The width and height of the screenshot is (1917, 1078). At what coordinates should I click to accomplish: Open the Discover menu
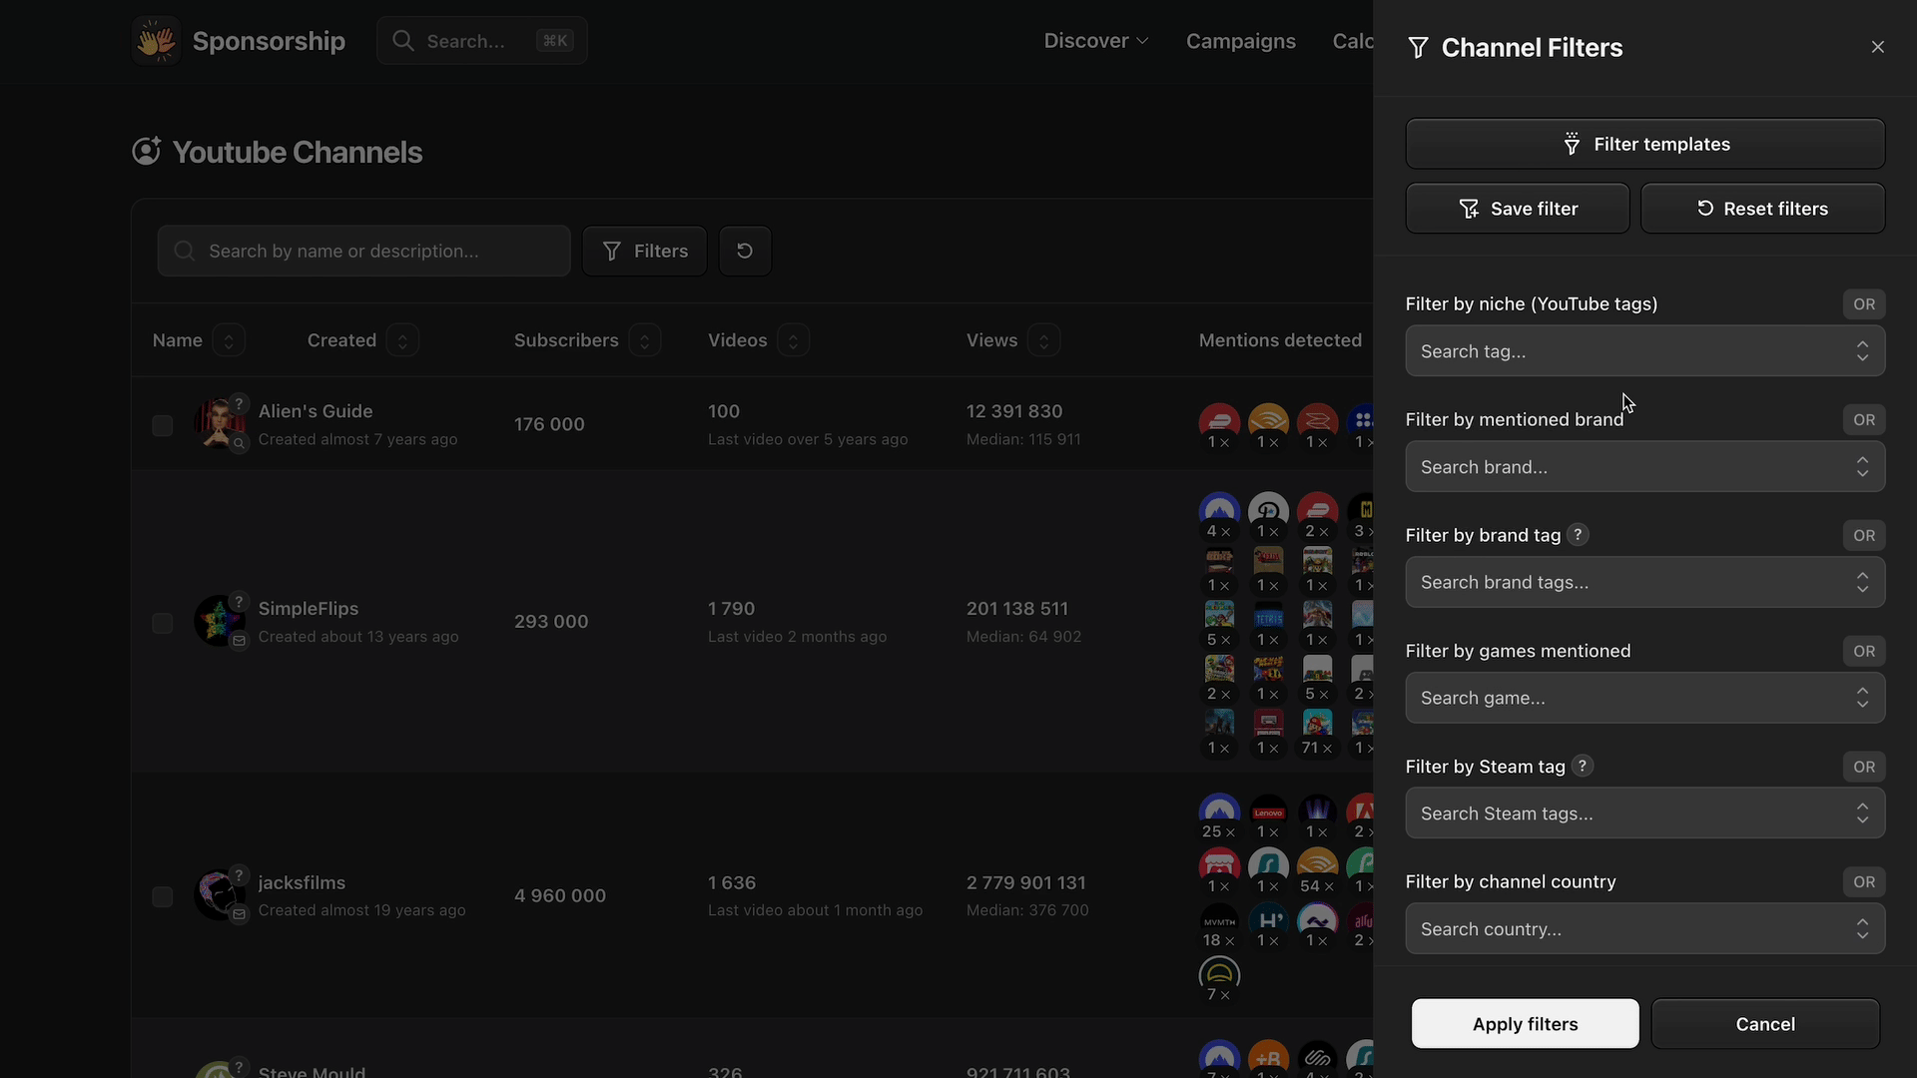click(x=1095, y=41)
